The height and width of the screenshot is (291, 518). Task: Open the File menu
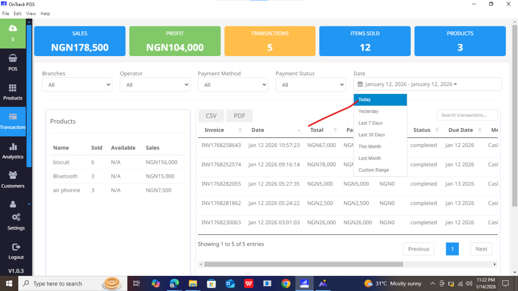click(x=6, y=14)
